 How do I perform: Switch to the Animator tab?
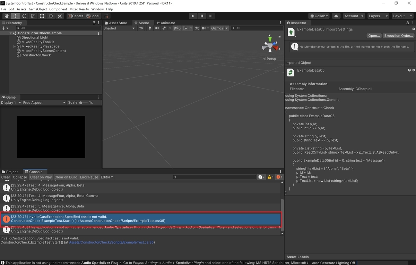point(166,23)
